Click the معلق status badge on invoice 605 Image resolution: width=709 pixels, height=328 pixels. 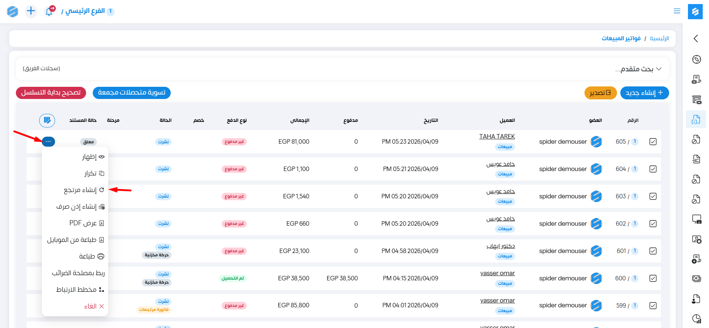tap(89, 142)
